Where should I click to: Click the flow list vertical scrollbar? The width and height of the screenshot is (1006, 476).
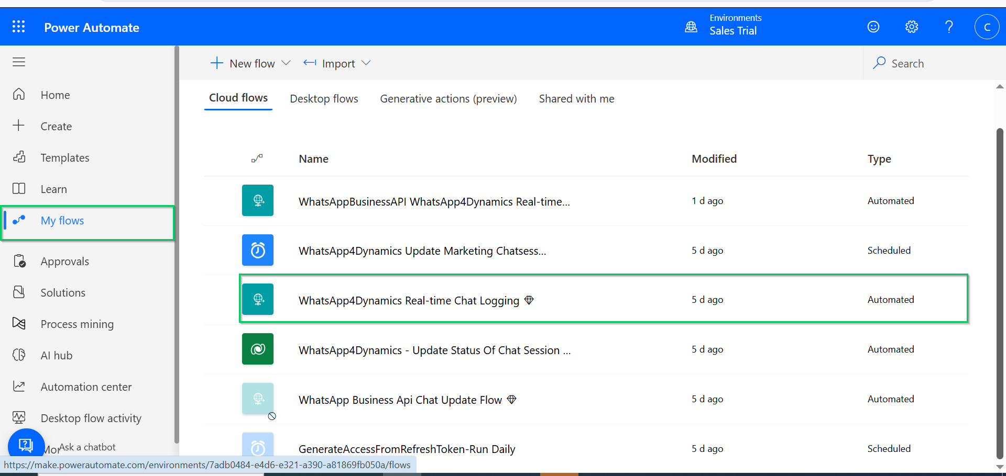(1000, 293)
